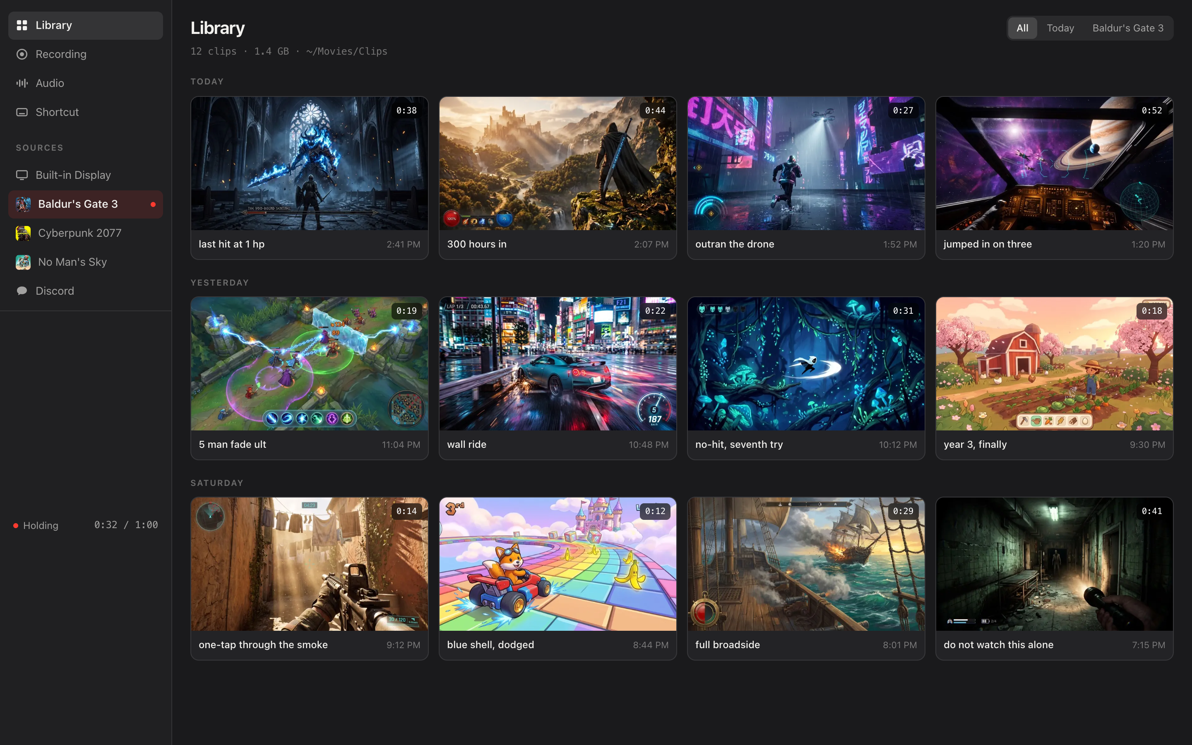Screen dimensions: 1192x745
Task: Open the 'full broadside' clip thumbnail
Action: coord(806,564)
